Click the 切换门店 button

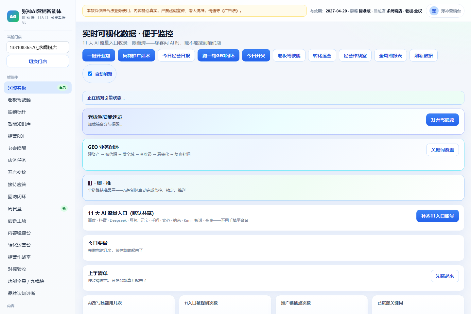point(38,61)
